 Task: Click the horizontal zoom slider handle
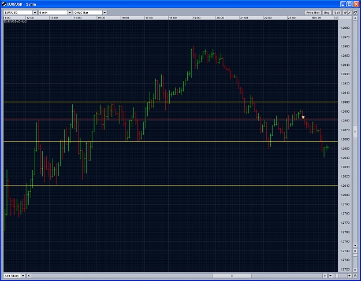[x=337, y=276]
